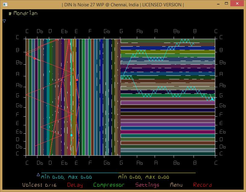Minimize the DIN Is Noise window
The image size is (246, 192).
coord(218,4)
